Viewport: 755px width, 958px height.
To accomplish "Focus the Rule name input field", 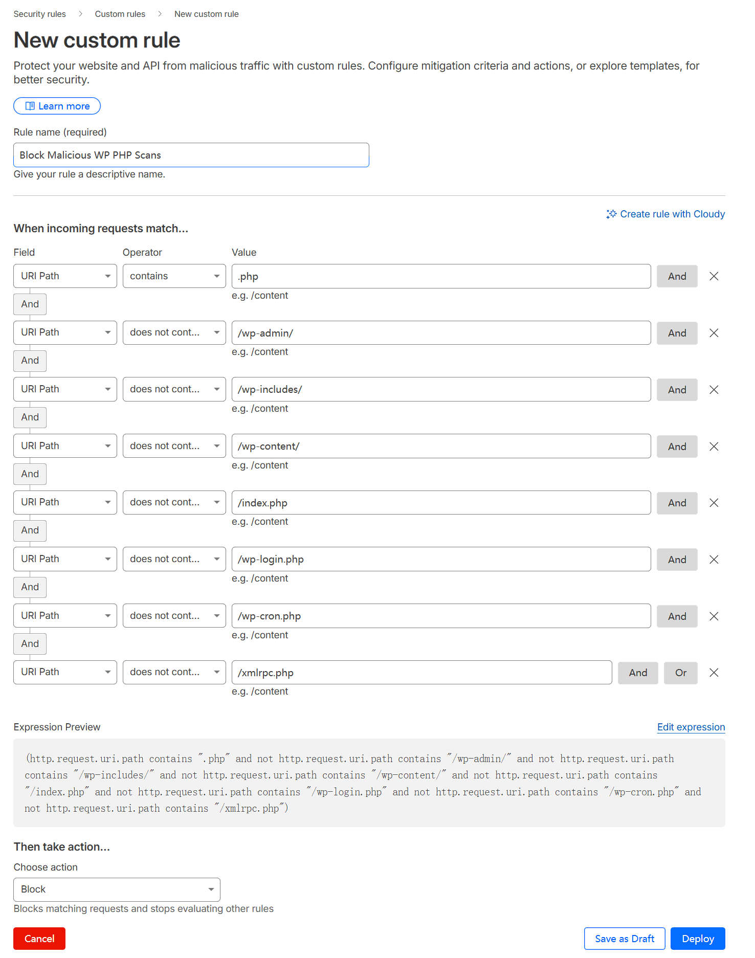I will (191, 155).
